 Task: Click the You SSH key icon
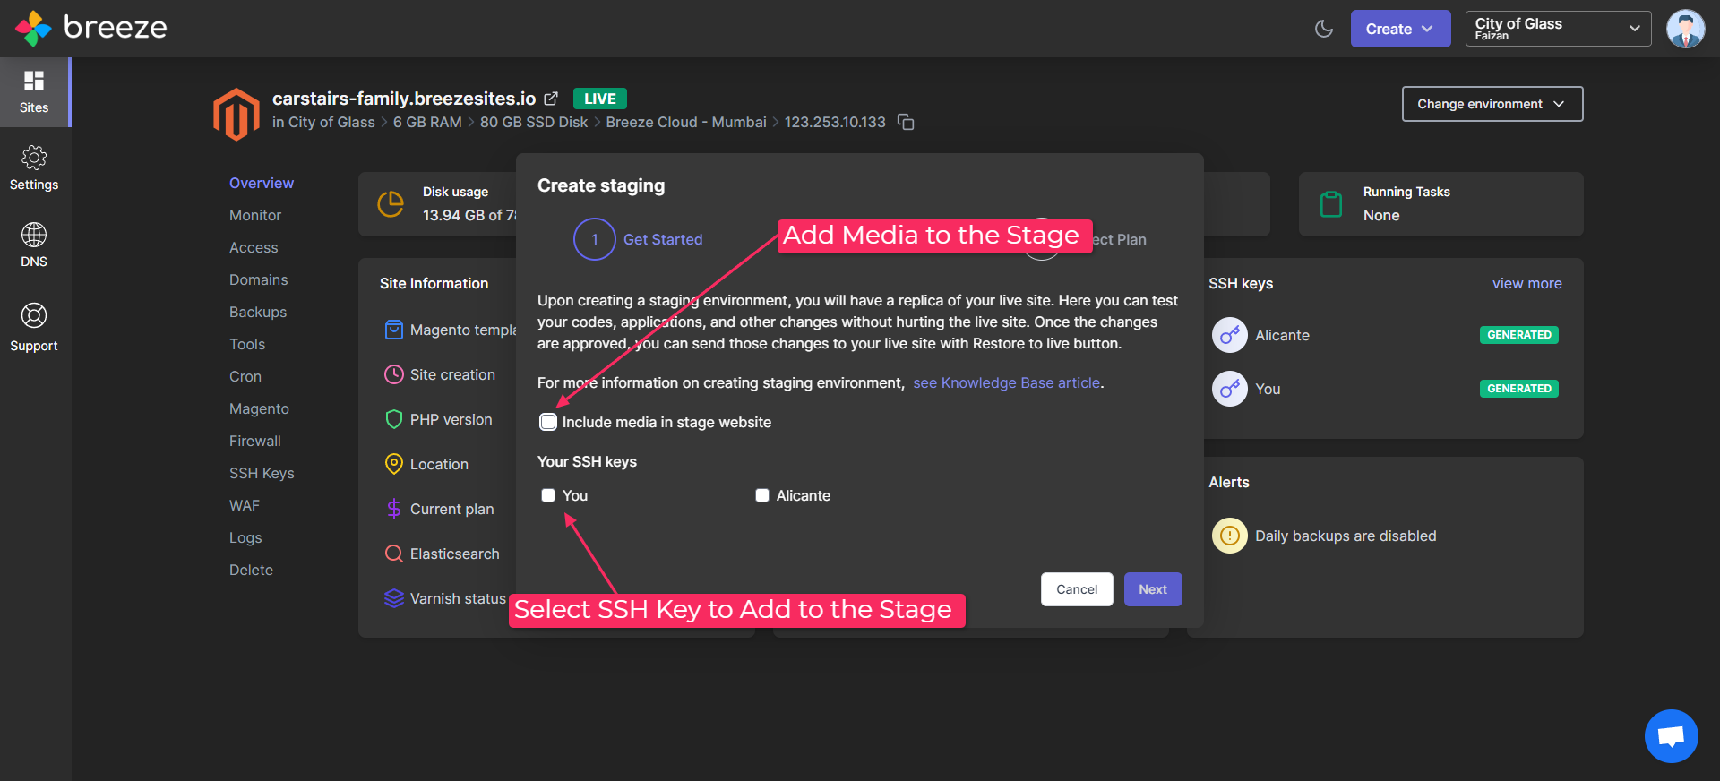point(1229,389)
